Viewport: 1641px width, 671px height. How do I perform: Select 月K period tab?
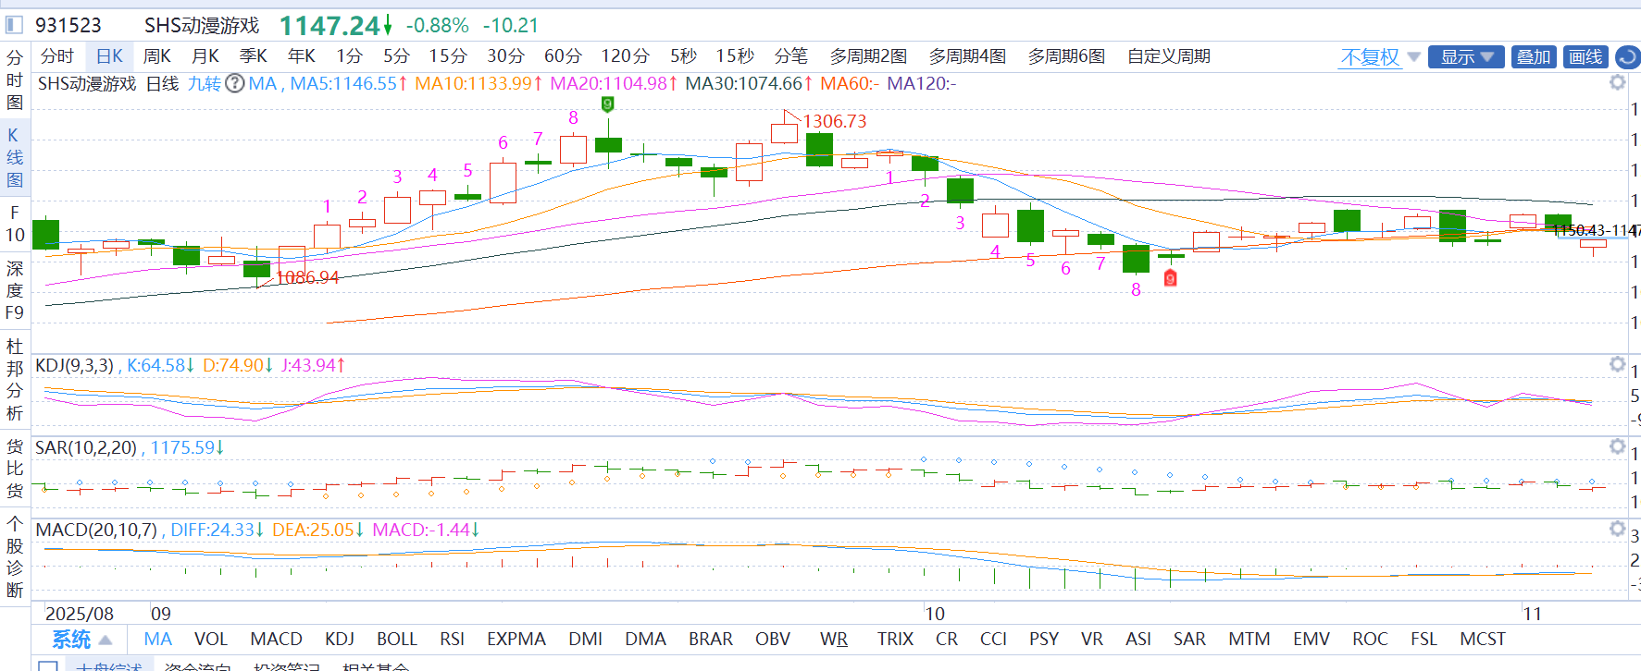205,56
